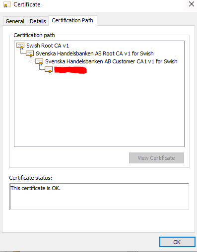Click the certificate icon of the redacted leaf entry

pos(49,70)
